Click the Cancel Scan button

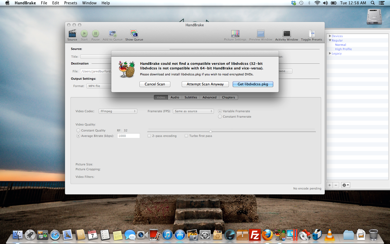(x=155, y=84)
